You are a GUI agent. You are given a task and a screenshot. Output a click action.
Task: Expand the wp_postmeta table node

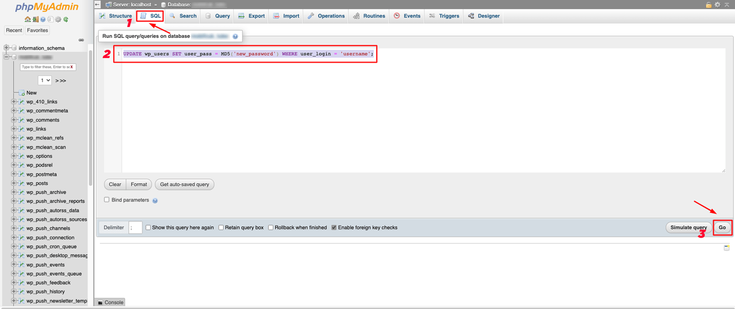tap(14, 174)
